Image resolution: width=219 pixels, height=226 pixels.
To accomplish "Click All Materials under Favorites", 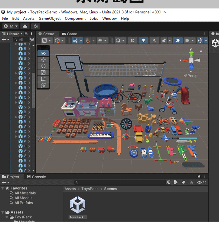I will (x=25, y=193).
